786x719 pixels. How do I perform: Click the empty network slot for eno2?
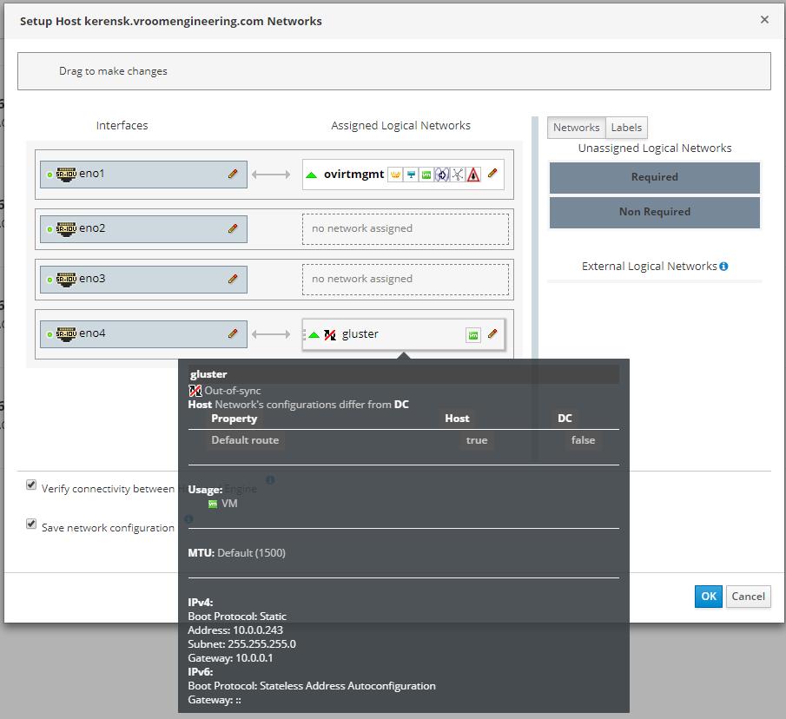[x=405, y=229]
